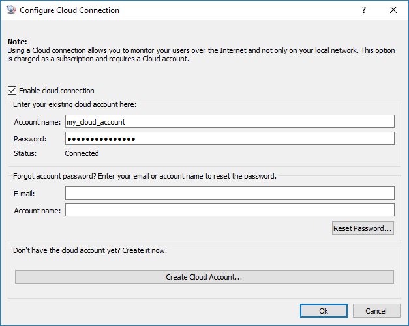Screen dimensions: 409x326
Task: Click the application icon in the title bar
Action: (x=10, y=10)
